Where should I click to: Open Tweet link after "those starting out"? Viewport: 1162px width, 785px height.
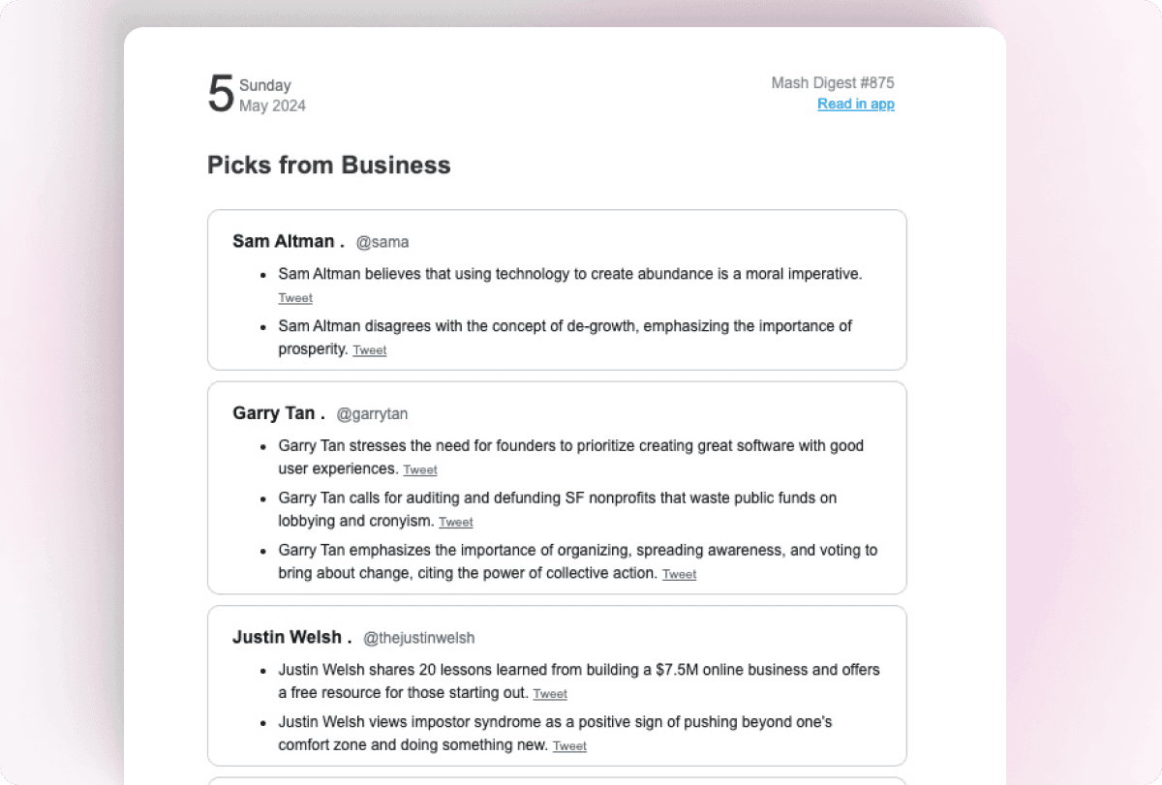point(550,694)
